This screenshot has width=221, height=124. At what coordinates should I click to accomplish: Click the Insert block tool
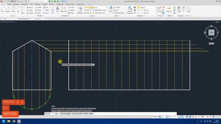[110, 9]
